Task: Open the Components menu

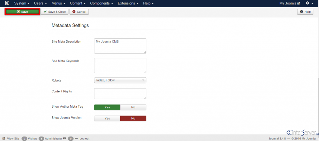Action: [102, 3]
